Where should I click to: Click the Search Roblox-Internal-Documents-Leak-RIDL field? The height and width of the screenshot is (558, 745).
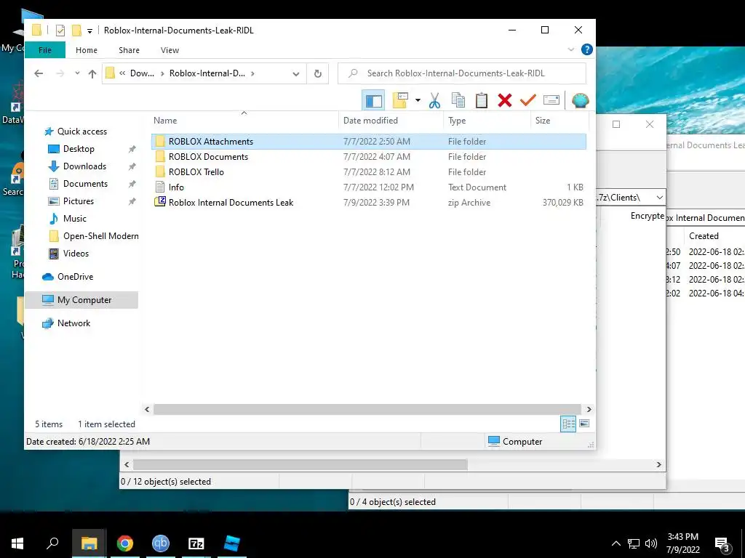pos(462,73)
